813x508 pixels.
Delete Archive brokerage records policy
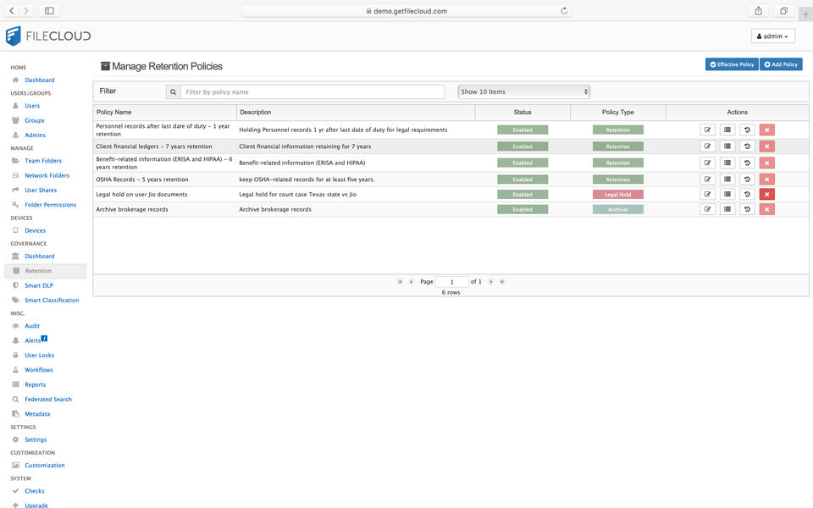point(767,209)
